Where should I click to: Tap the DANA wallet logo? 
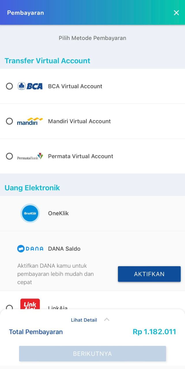(x=30, y=249)
